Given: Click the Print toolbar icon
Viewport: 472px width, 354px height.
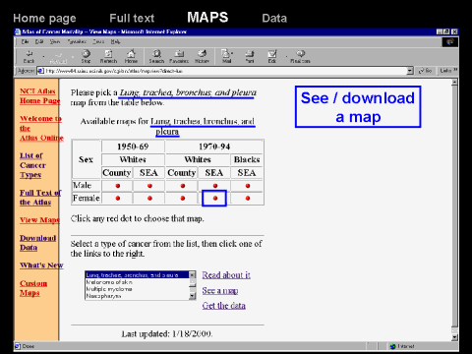Looking at the screenshot, I should 250,56.
